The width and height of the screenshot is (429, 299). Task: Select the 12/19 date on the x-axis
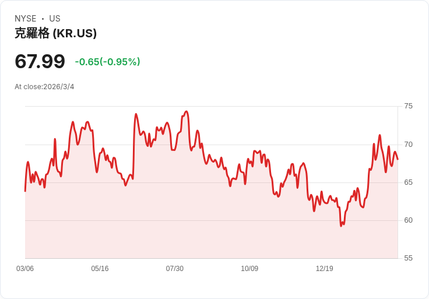coord(324,269)
